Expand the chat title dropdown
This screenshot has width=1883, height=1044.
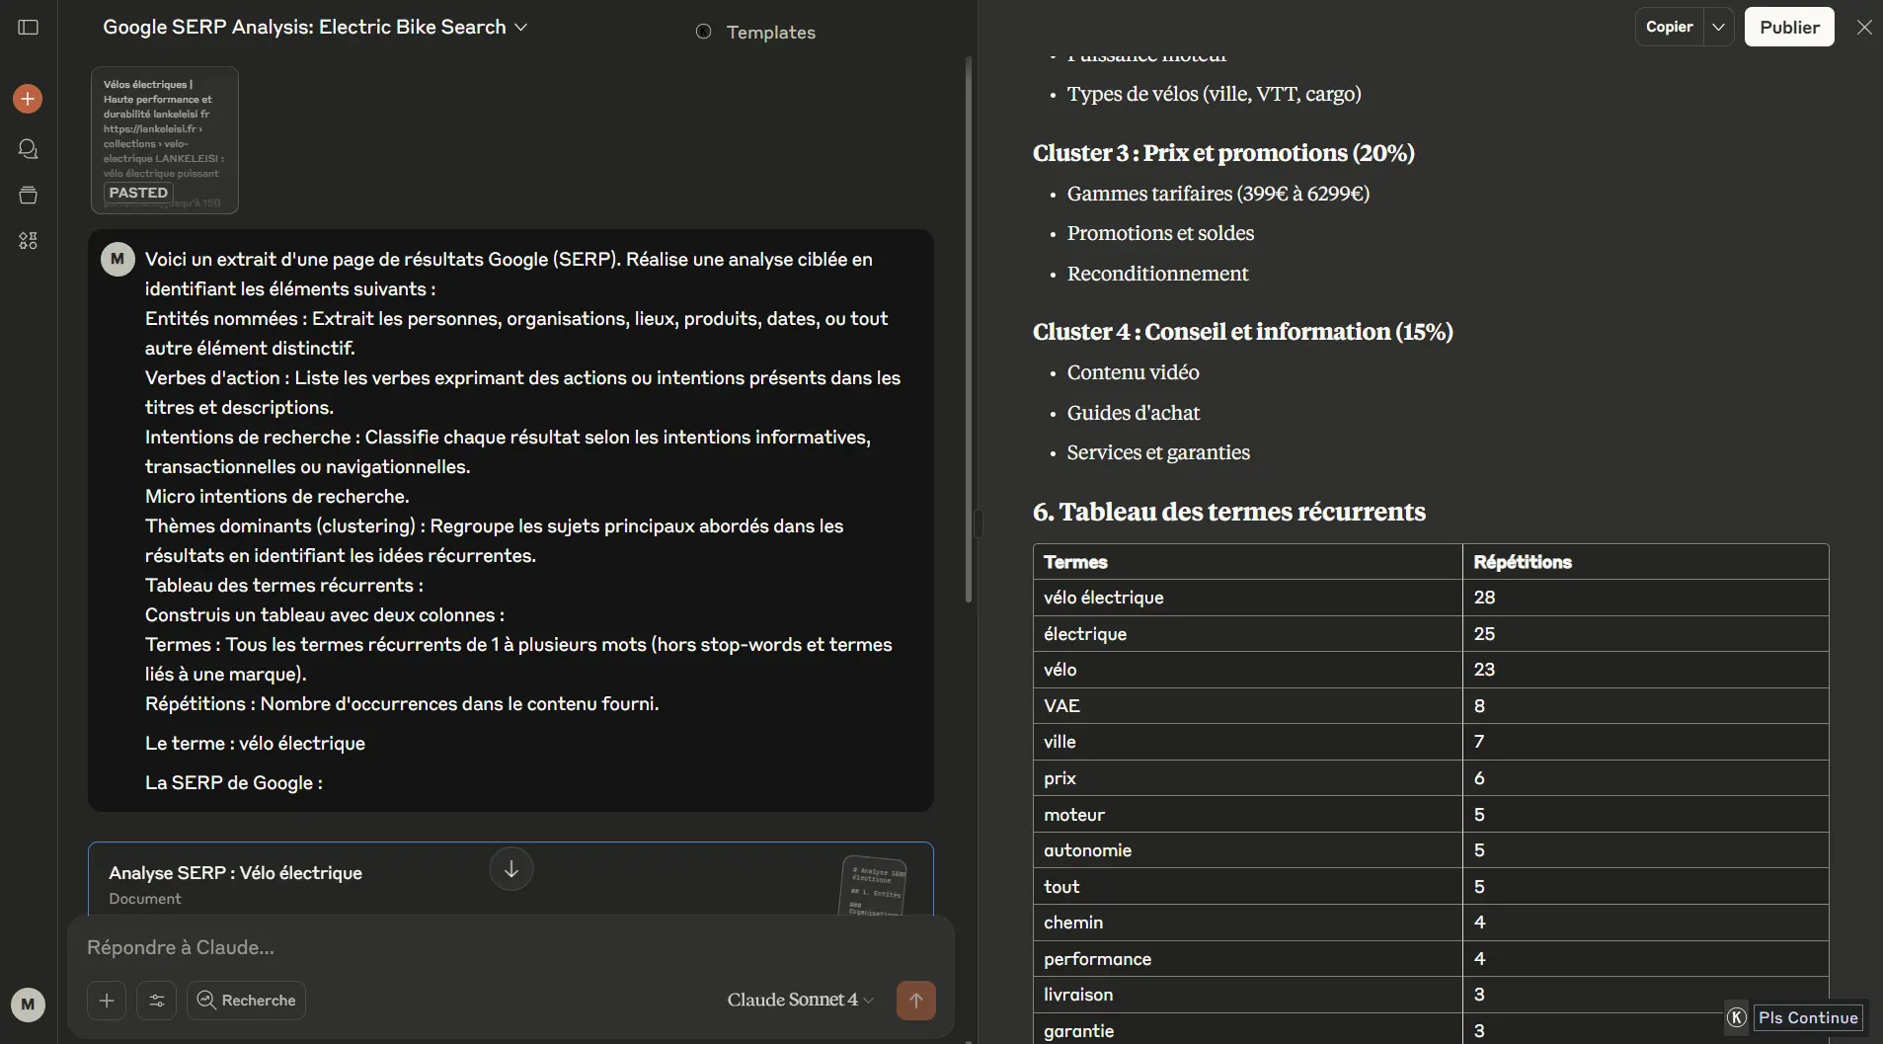click(x=521, y=28)
